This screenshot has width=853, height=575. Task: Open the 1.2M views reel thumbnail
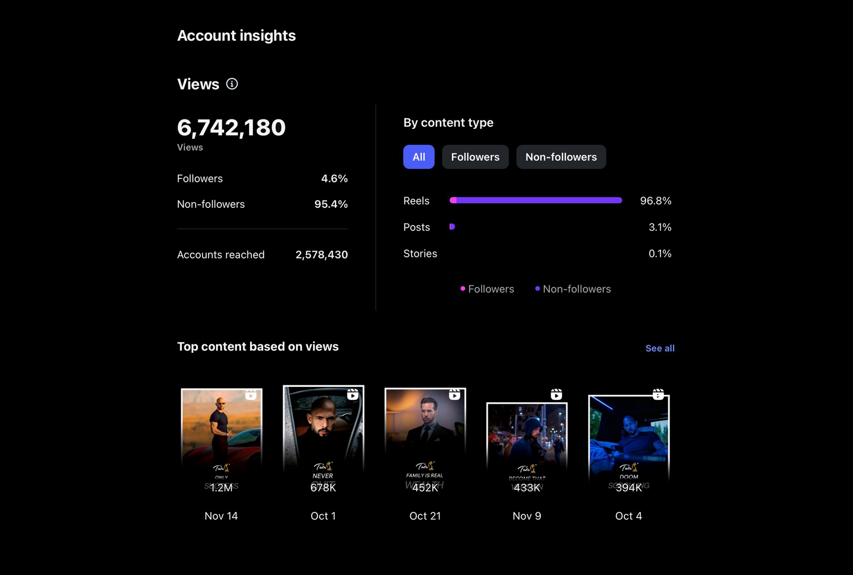click(x=221, y=432)
